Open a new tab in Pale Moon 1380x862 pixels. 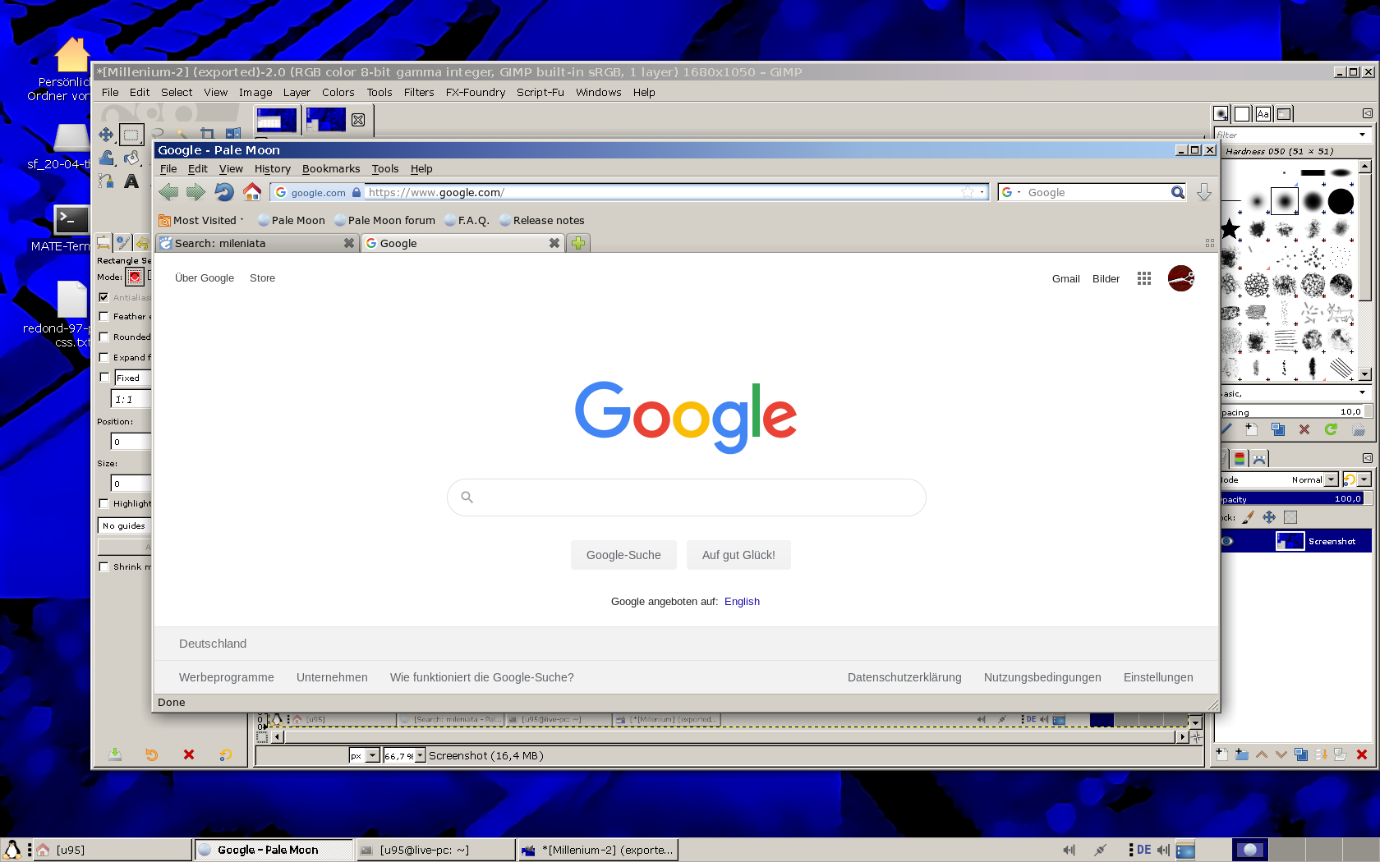click(578, 243)
